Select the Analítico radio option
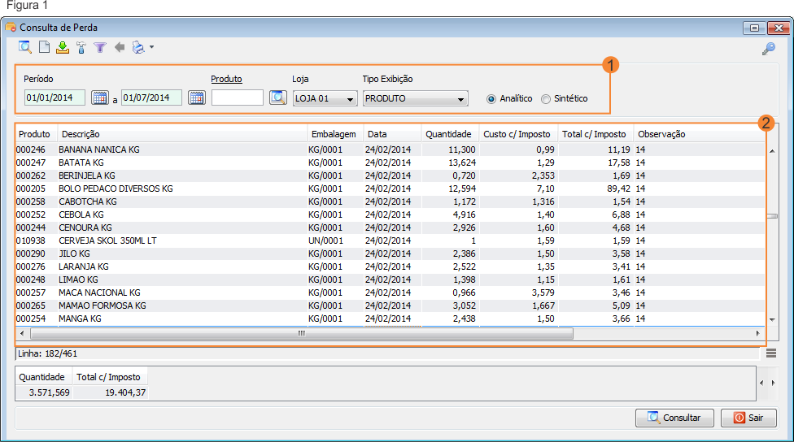Image resolution: width=794 pixels, height=442 pixels. click(x=491, y=99)
